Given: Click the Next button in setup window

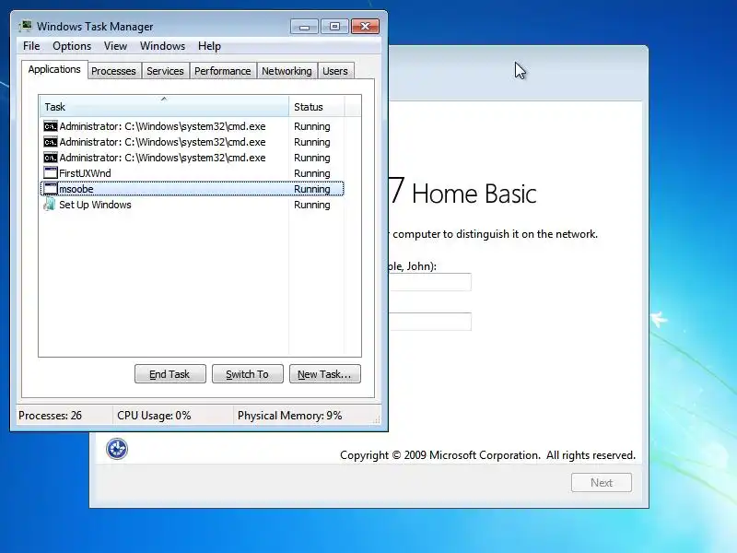Looking at the screenshot, I should coord(602,482).
